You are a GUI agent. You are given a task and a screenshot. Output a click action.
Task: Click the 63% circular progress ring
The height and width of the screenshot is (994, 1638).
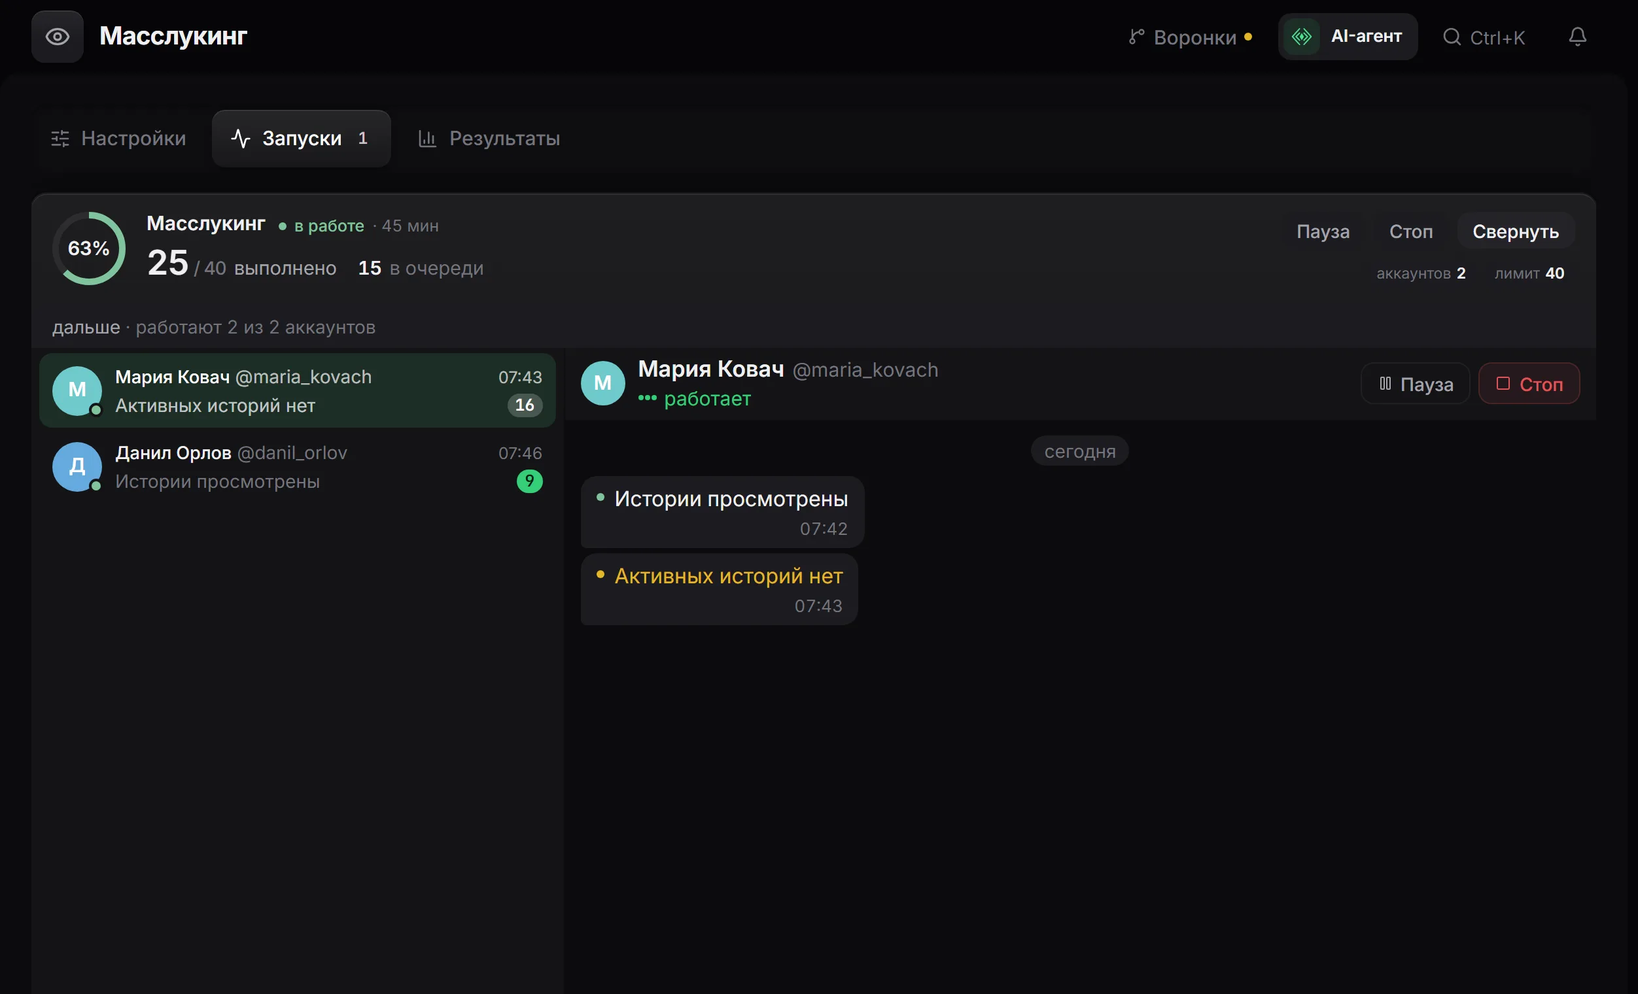pos(88,248)
